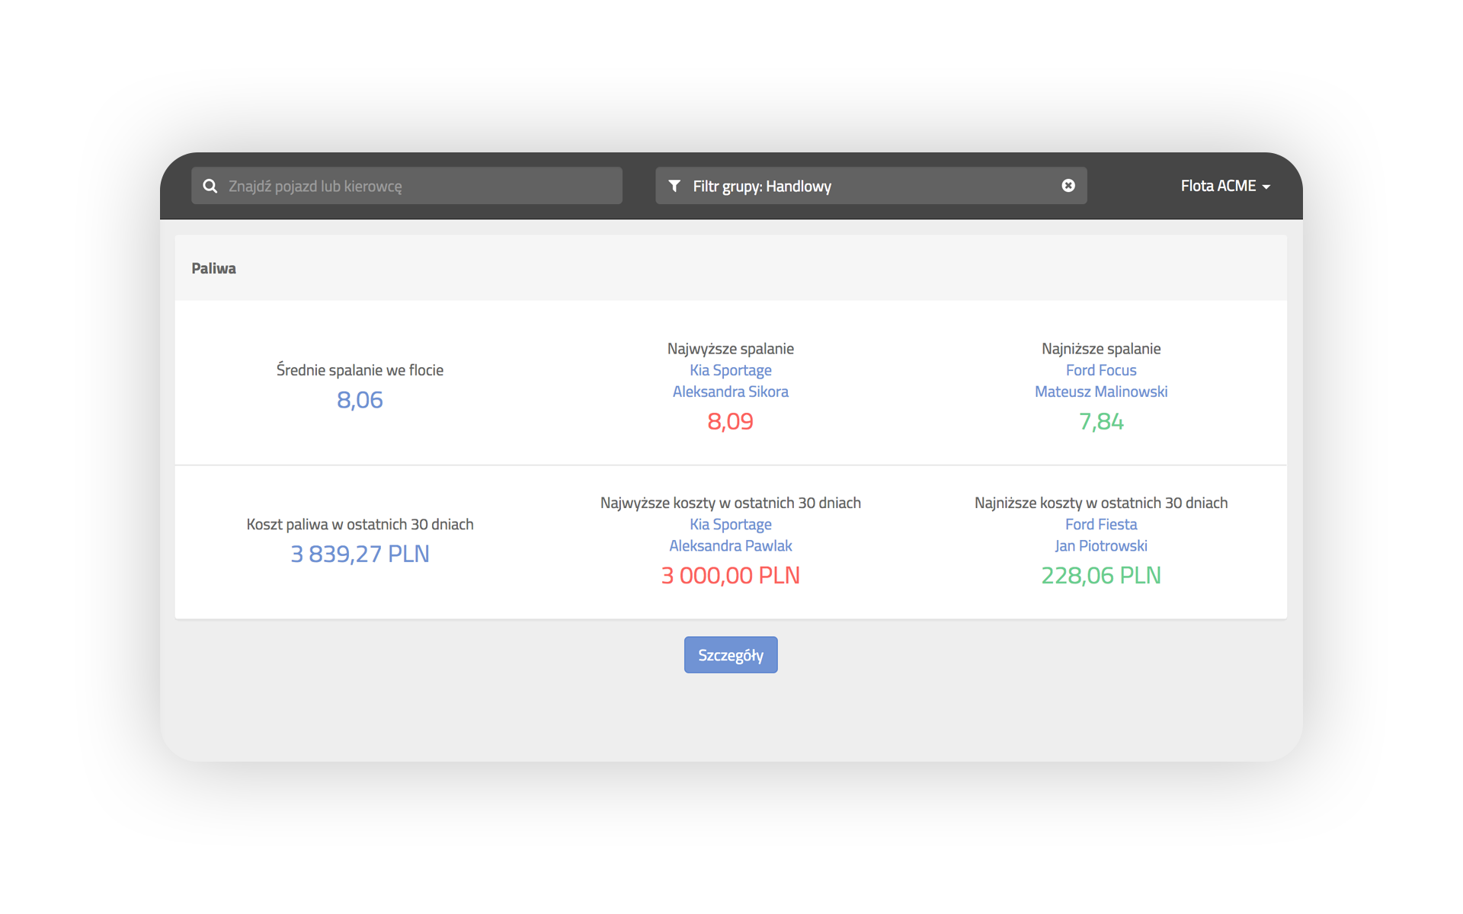Image resolution: width=1463 pixels, height=914 pixels.
Task: Open driver Mateusz Malinowski link
Action: tap(1100, 391)
